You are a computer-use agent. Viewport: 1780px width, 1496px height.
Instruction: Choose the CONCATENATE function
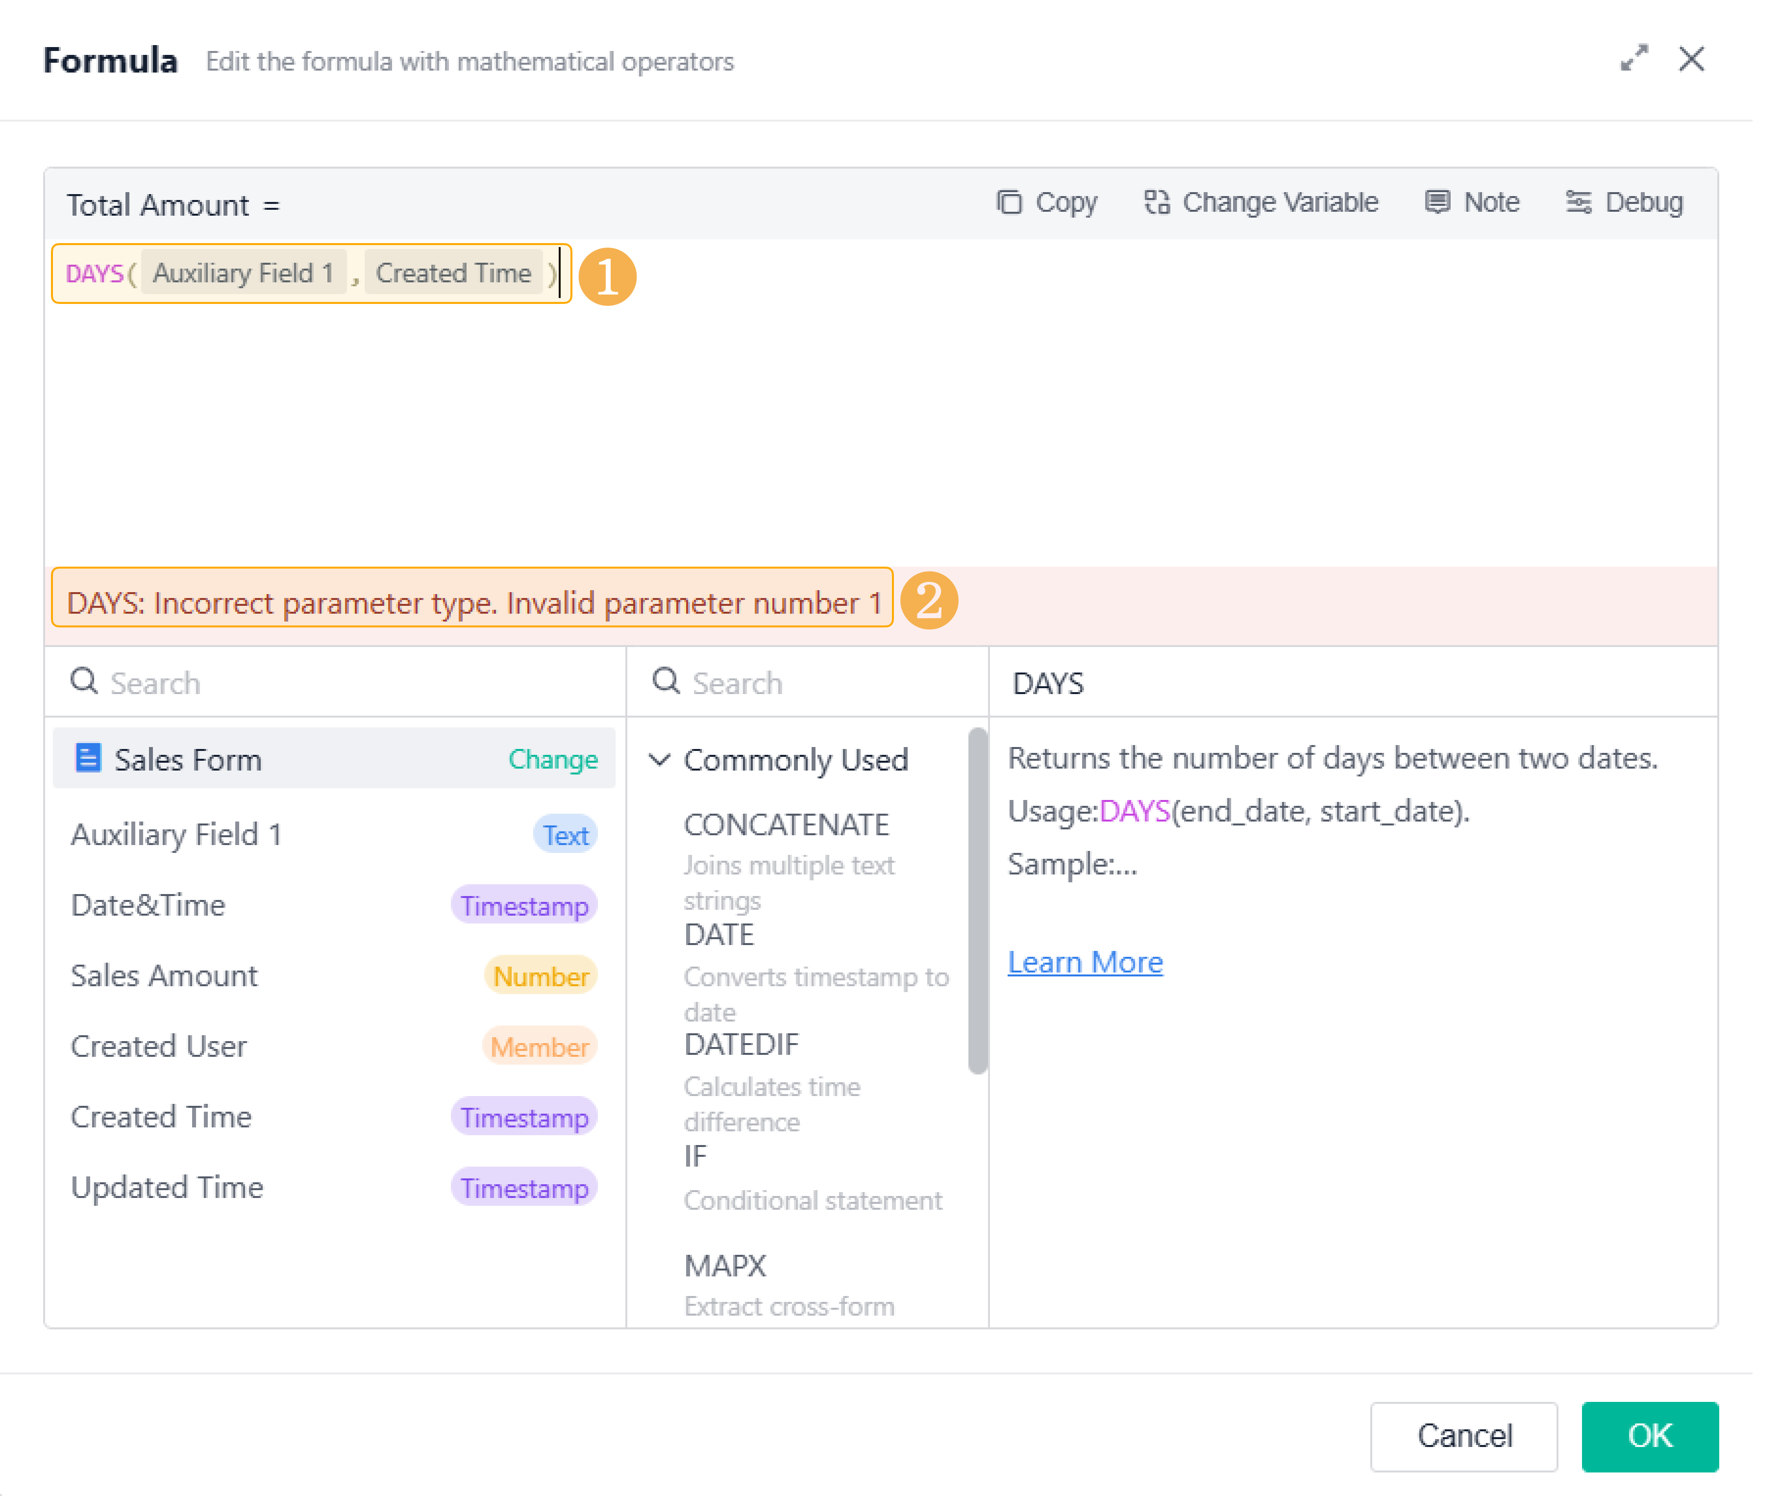[x=786, y=824]
